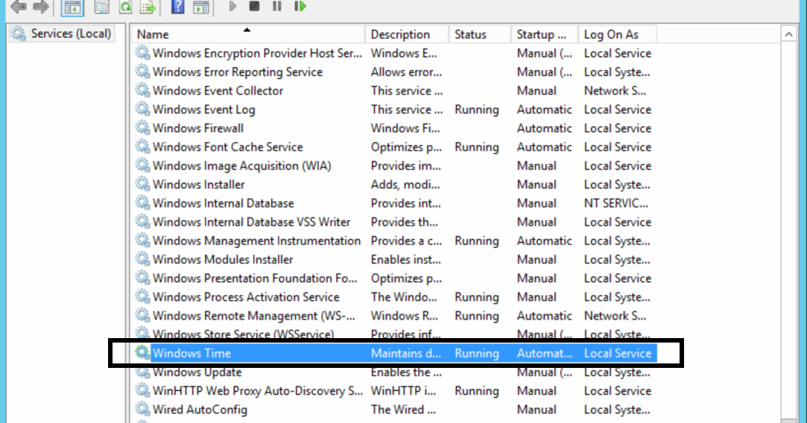The image size is (807, 423).
Task: Click gear icon beside Windows Installer
Action: tap(142, 184)
